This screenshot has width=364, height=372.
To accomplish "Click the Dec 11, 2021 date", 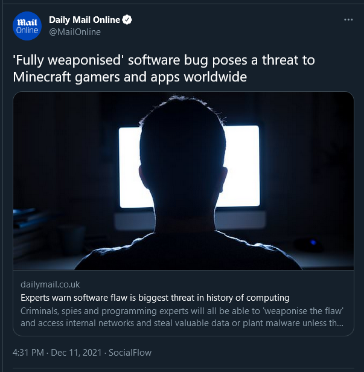I will pos(76,353).
